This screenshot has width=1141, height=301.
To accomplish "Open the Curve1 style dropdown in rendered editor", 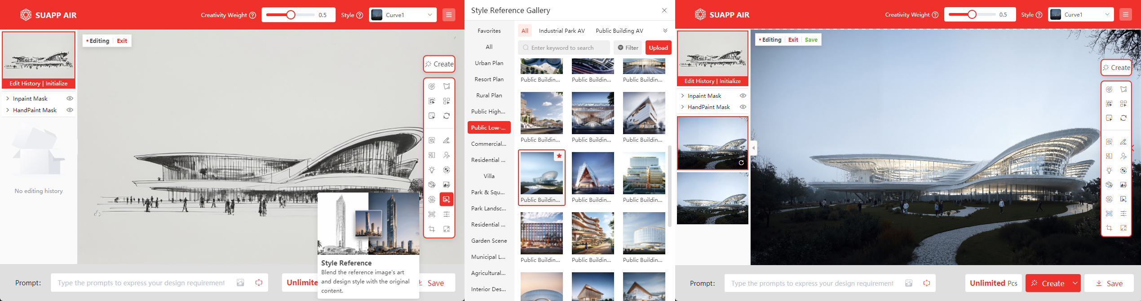I will 1081,14.
